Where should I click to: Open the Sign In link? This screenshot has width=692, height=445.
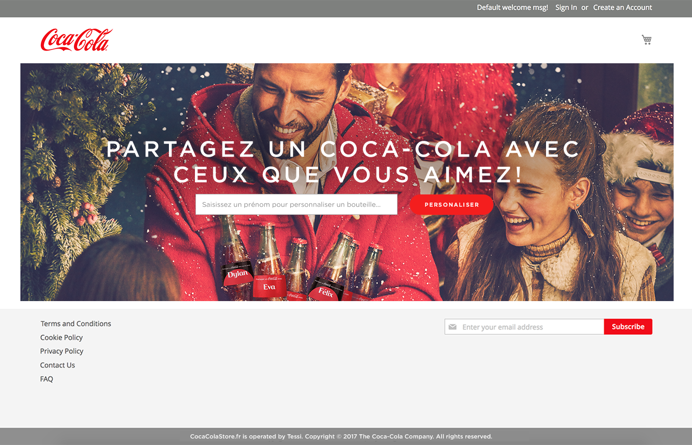tap(566, 7)
